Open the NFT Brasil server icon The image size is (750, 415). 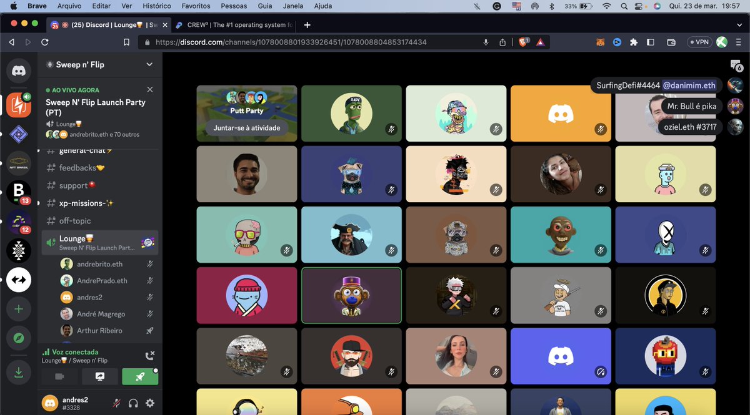[19, 163]
